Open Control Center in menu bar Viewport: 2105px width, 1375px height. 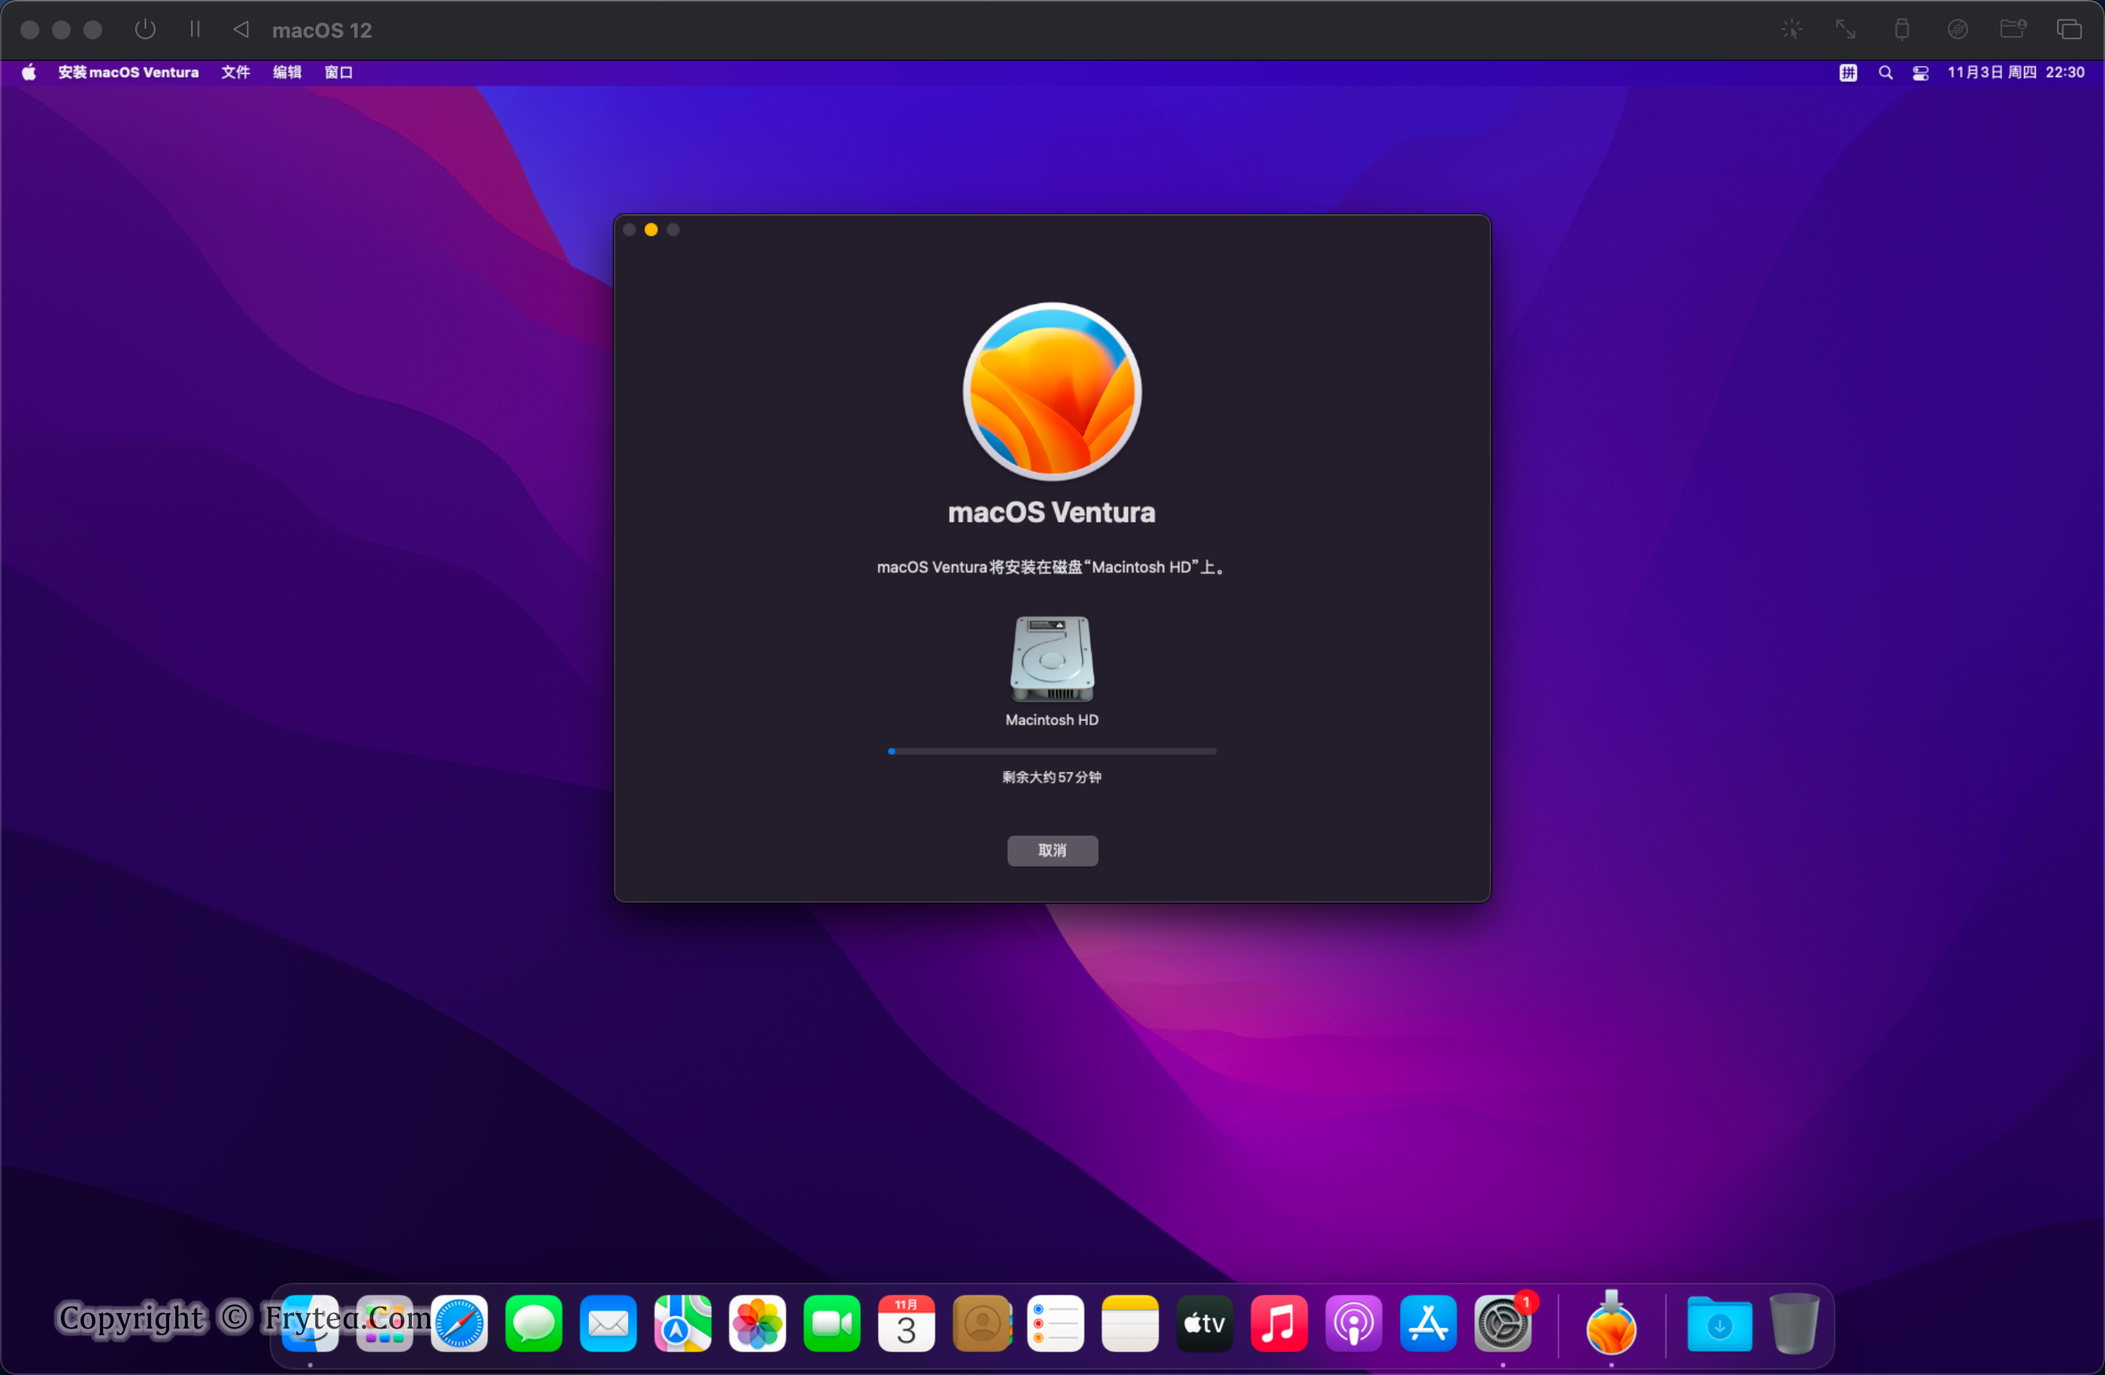1920,72
